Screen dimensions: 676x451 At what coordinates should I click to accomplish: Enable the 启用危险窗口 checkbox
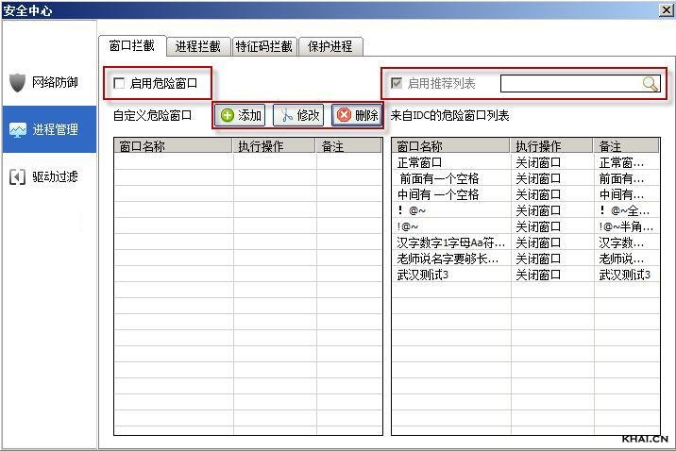(x=119, y=84)
